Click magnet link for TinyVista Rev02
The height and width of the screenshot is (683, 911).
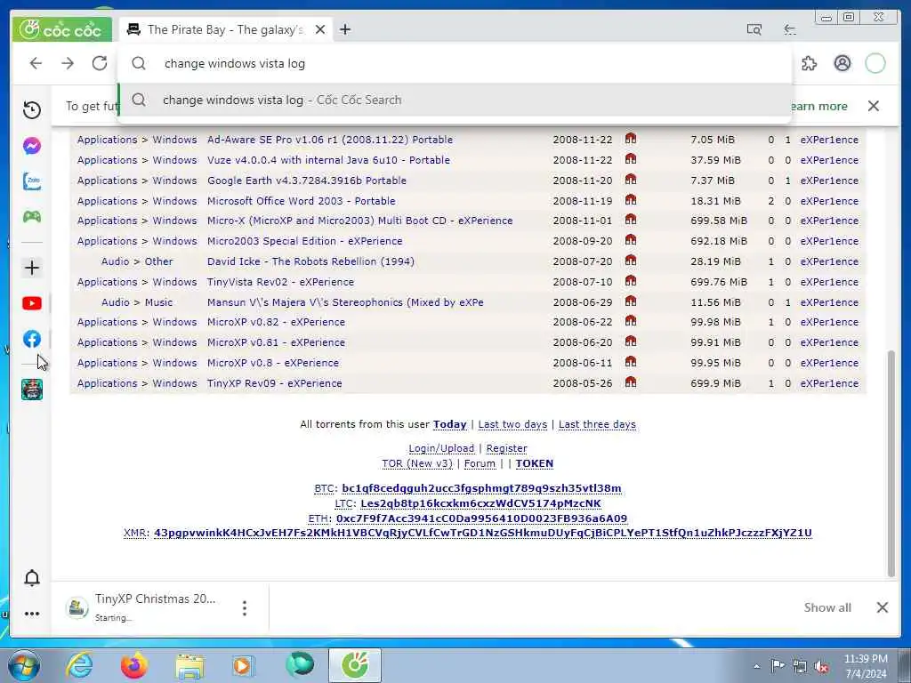[x=631, y=281]
